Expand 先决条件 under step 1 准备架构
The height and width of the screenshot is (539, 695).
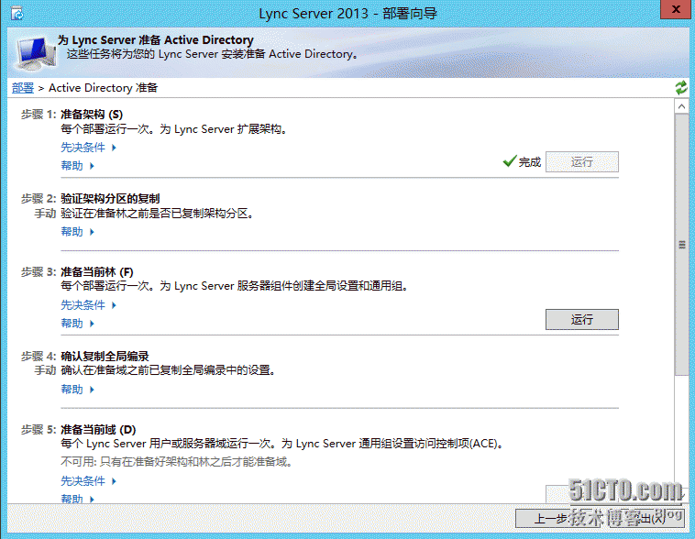[x=88, y=148]
